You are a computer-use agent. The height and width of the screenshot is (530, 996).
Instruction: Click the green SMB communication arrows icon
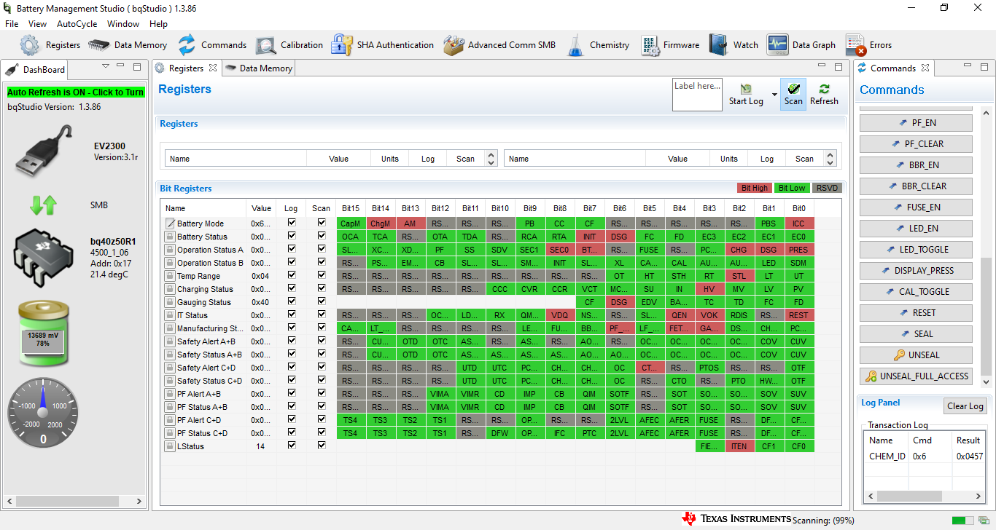coord(43,205)
